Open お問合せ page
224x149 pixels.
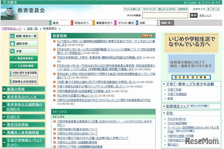click(183, 9)
